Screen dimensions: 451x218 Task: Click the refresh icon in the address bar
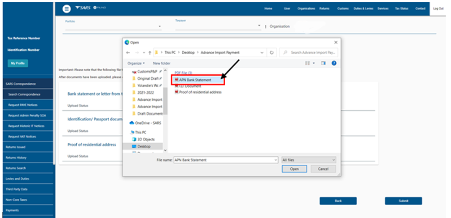pos(272,52)
